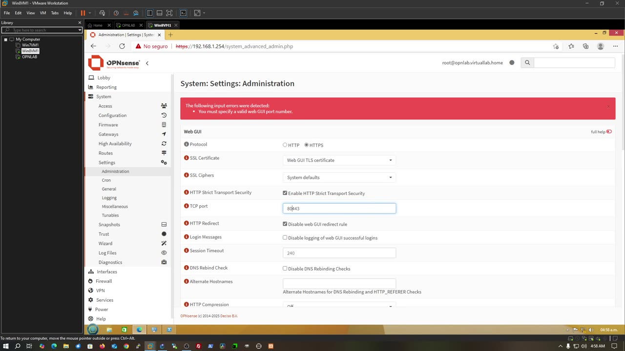Open VMware console view icon

183,13
